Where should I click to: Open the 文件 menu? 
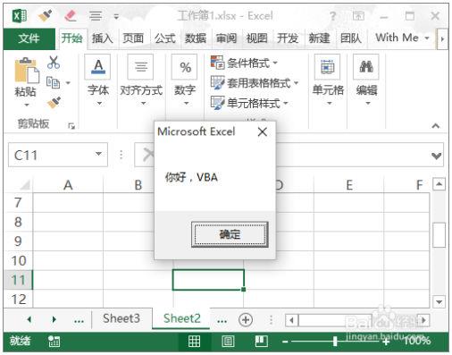29,38
